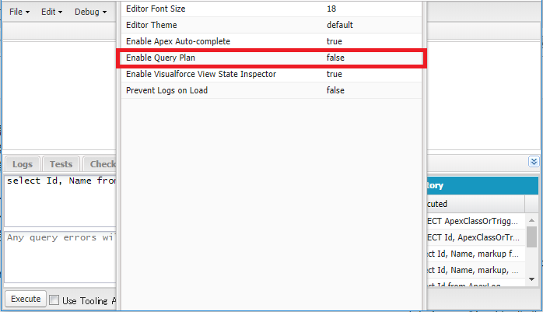Click the Editor Font Size value 18
543x312 pixels.
click(331, 9)
